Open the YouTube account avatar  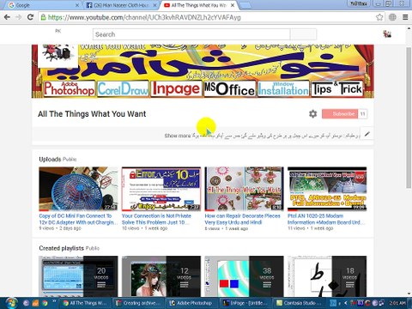click(387, 34)
